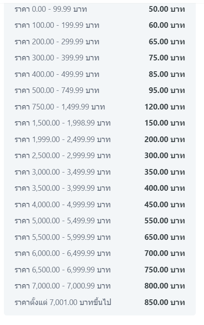204x325 pixels.
Task: Select the 4,000.00 - 4,999.99 baht range text
Action: pos(63,205)
